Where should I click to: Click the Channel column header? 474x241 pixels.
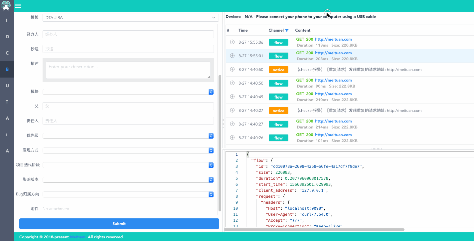[x=276, y=30]
